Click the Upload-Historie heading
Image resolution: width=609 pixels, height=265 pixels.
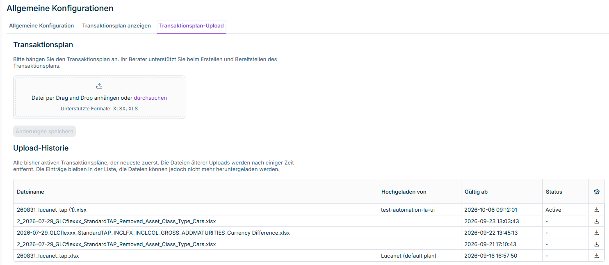[x=41, y=148]
